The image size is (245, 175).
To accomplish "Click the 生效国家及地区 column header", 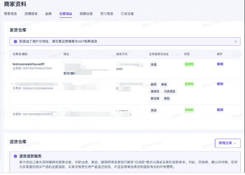I will point(159,54).
